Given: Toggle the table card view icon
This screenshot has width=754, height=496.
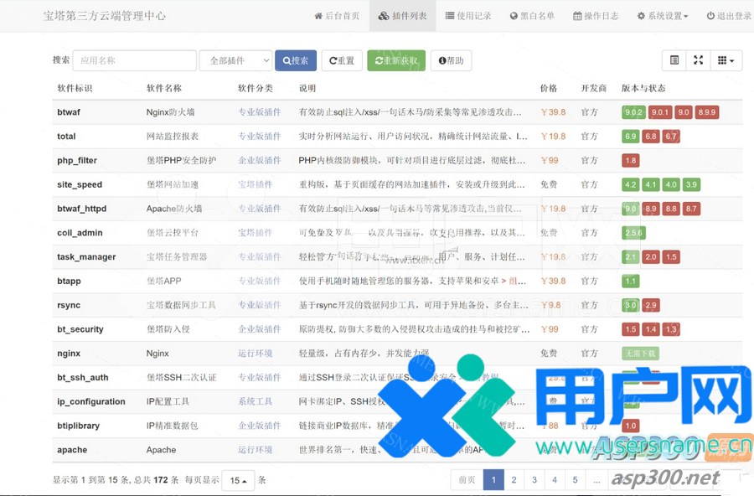Looking at the screenshot, I should (674, 60).
